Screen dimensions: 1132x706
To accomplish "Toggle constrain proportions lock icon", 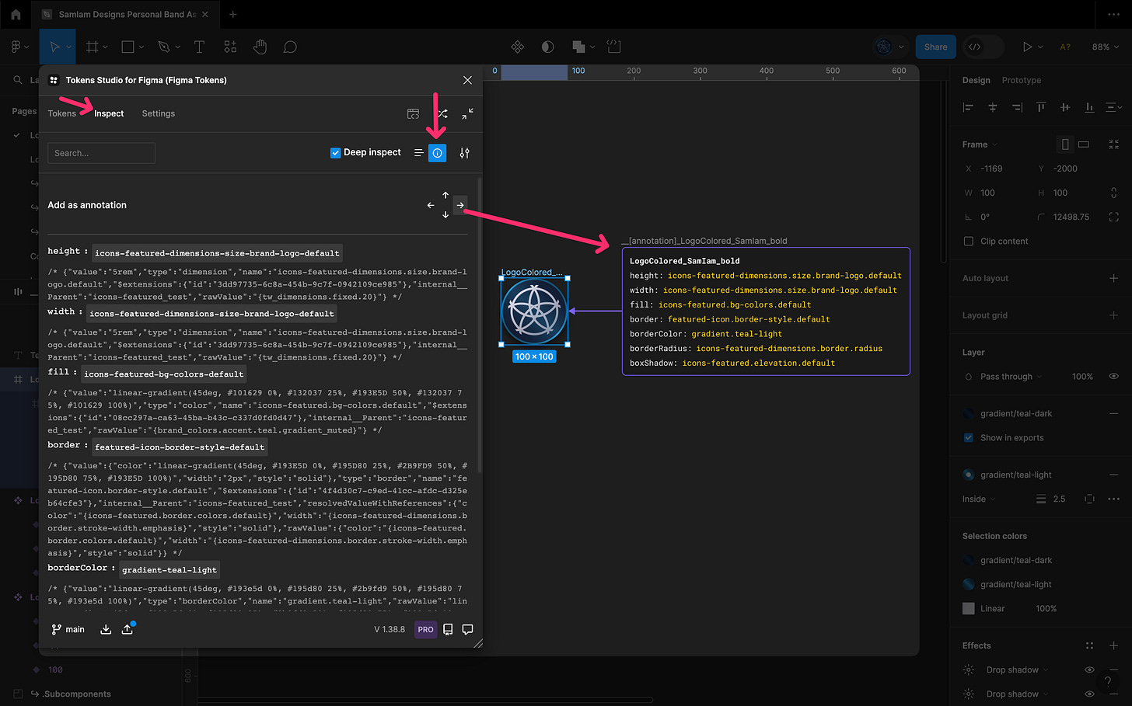I will click(1113, 193).
